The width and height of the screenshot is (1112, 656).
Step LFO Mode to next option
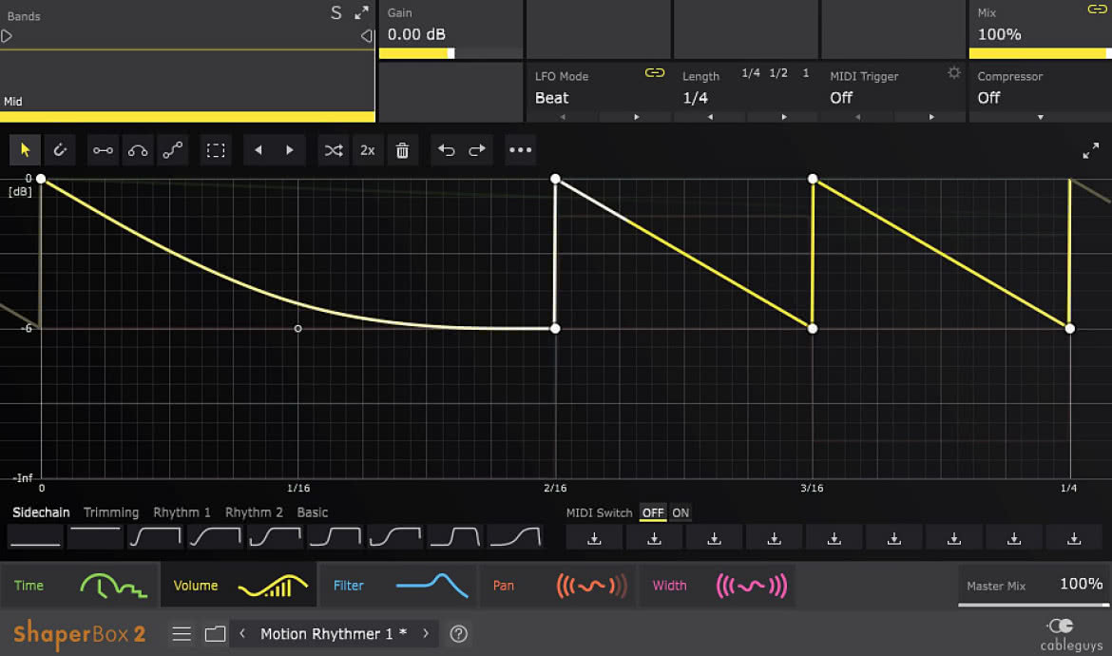coord(636,117)
